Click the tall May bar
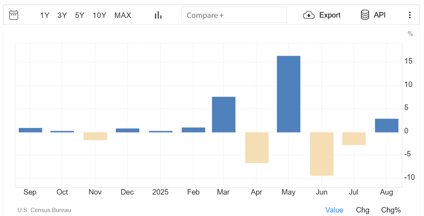The width and height of the screenshot is (424, 216). [x=289, y=94]
